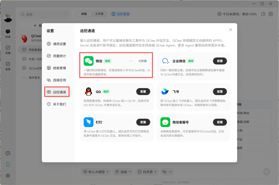Click the blue 钉钉 channel icon
Image resolution: width=279 pixels, height=185 pixels.
click(x=88, y=122)
